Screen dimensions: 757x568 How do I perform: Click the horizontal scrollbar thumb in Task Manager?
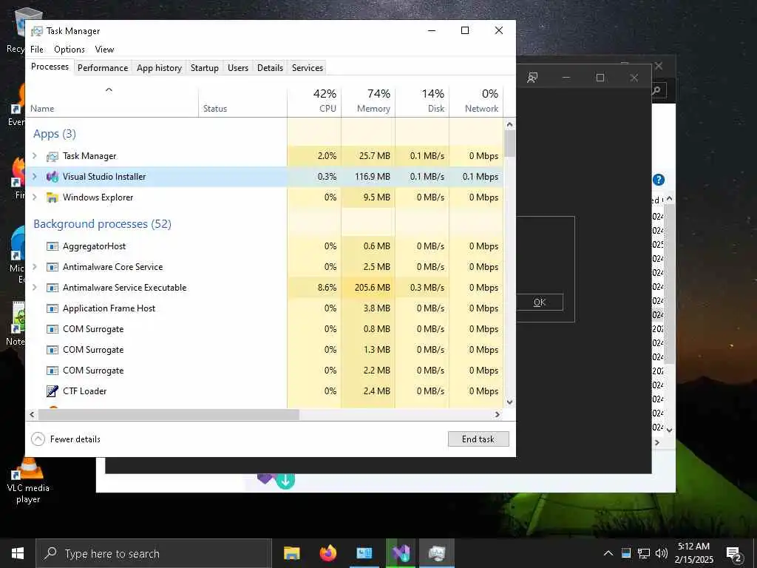169,414
